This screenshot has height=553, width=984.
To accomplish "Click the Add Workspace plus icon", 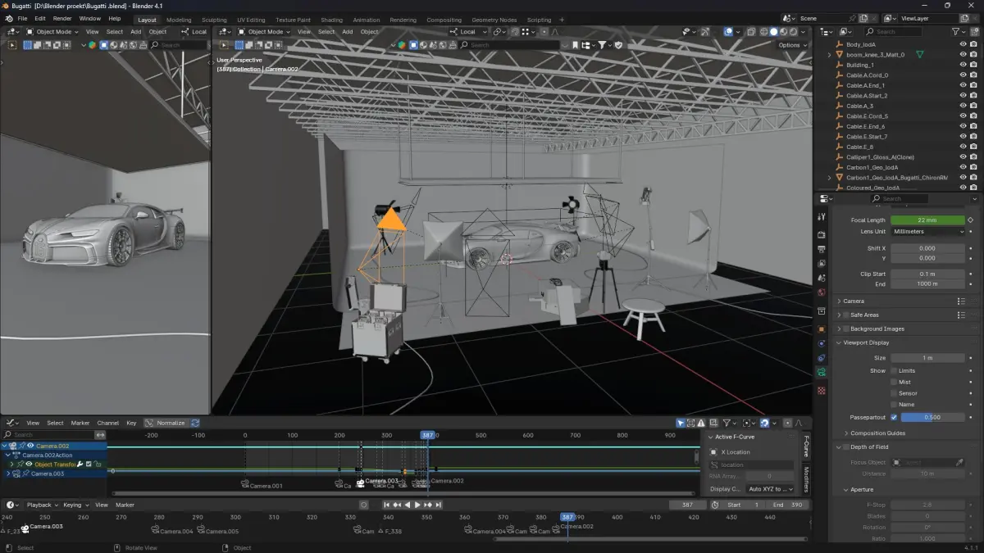I will [x=562, y=20].
